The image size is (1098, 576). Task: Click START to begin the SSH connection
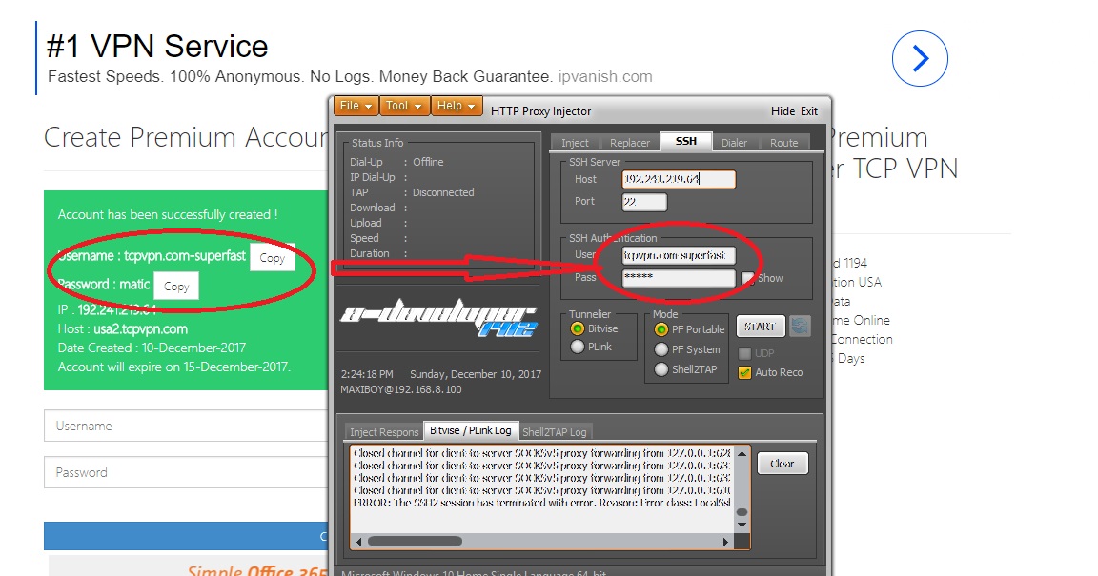[761, 327]
